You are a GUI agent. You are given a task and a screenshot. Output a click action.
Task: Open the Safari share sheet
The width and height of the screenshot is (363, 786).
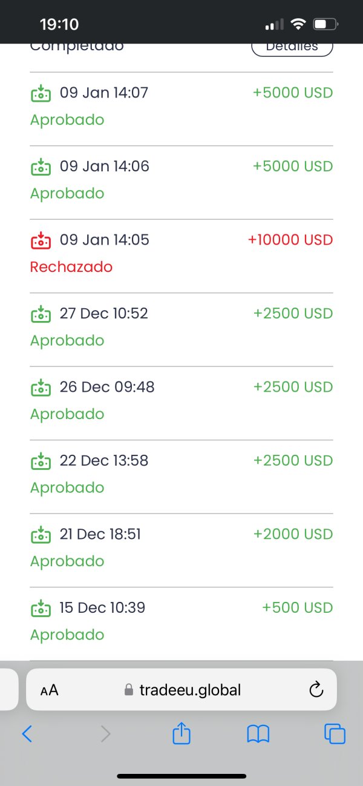point(181,734)
